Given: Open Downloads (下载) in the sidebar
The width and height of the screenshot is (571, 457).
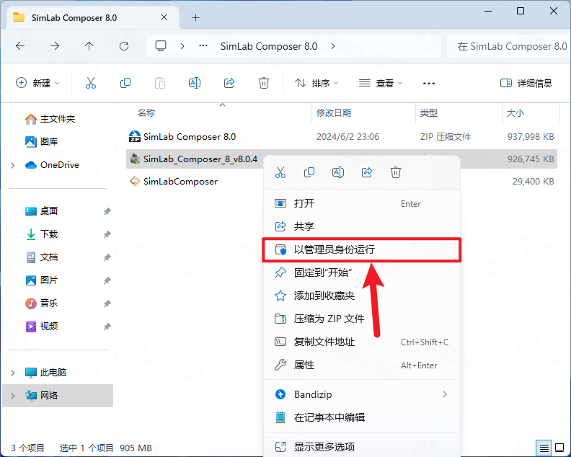Looking at the screenshot, I should (41, 234).
